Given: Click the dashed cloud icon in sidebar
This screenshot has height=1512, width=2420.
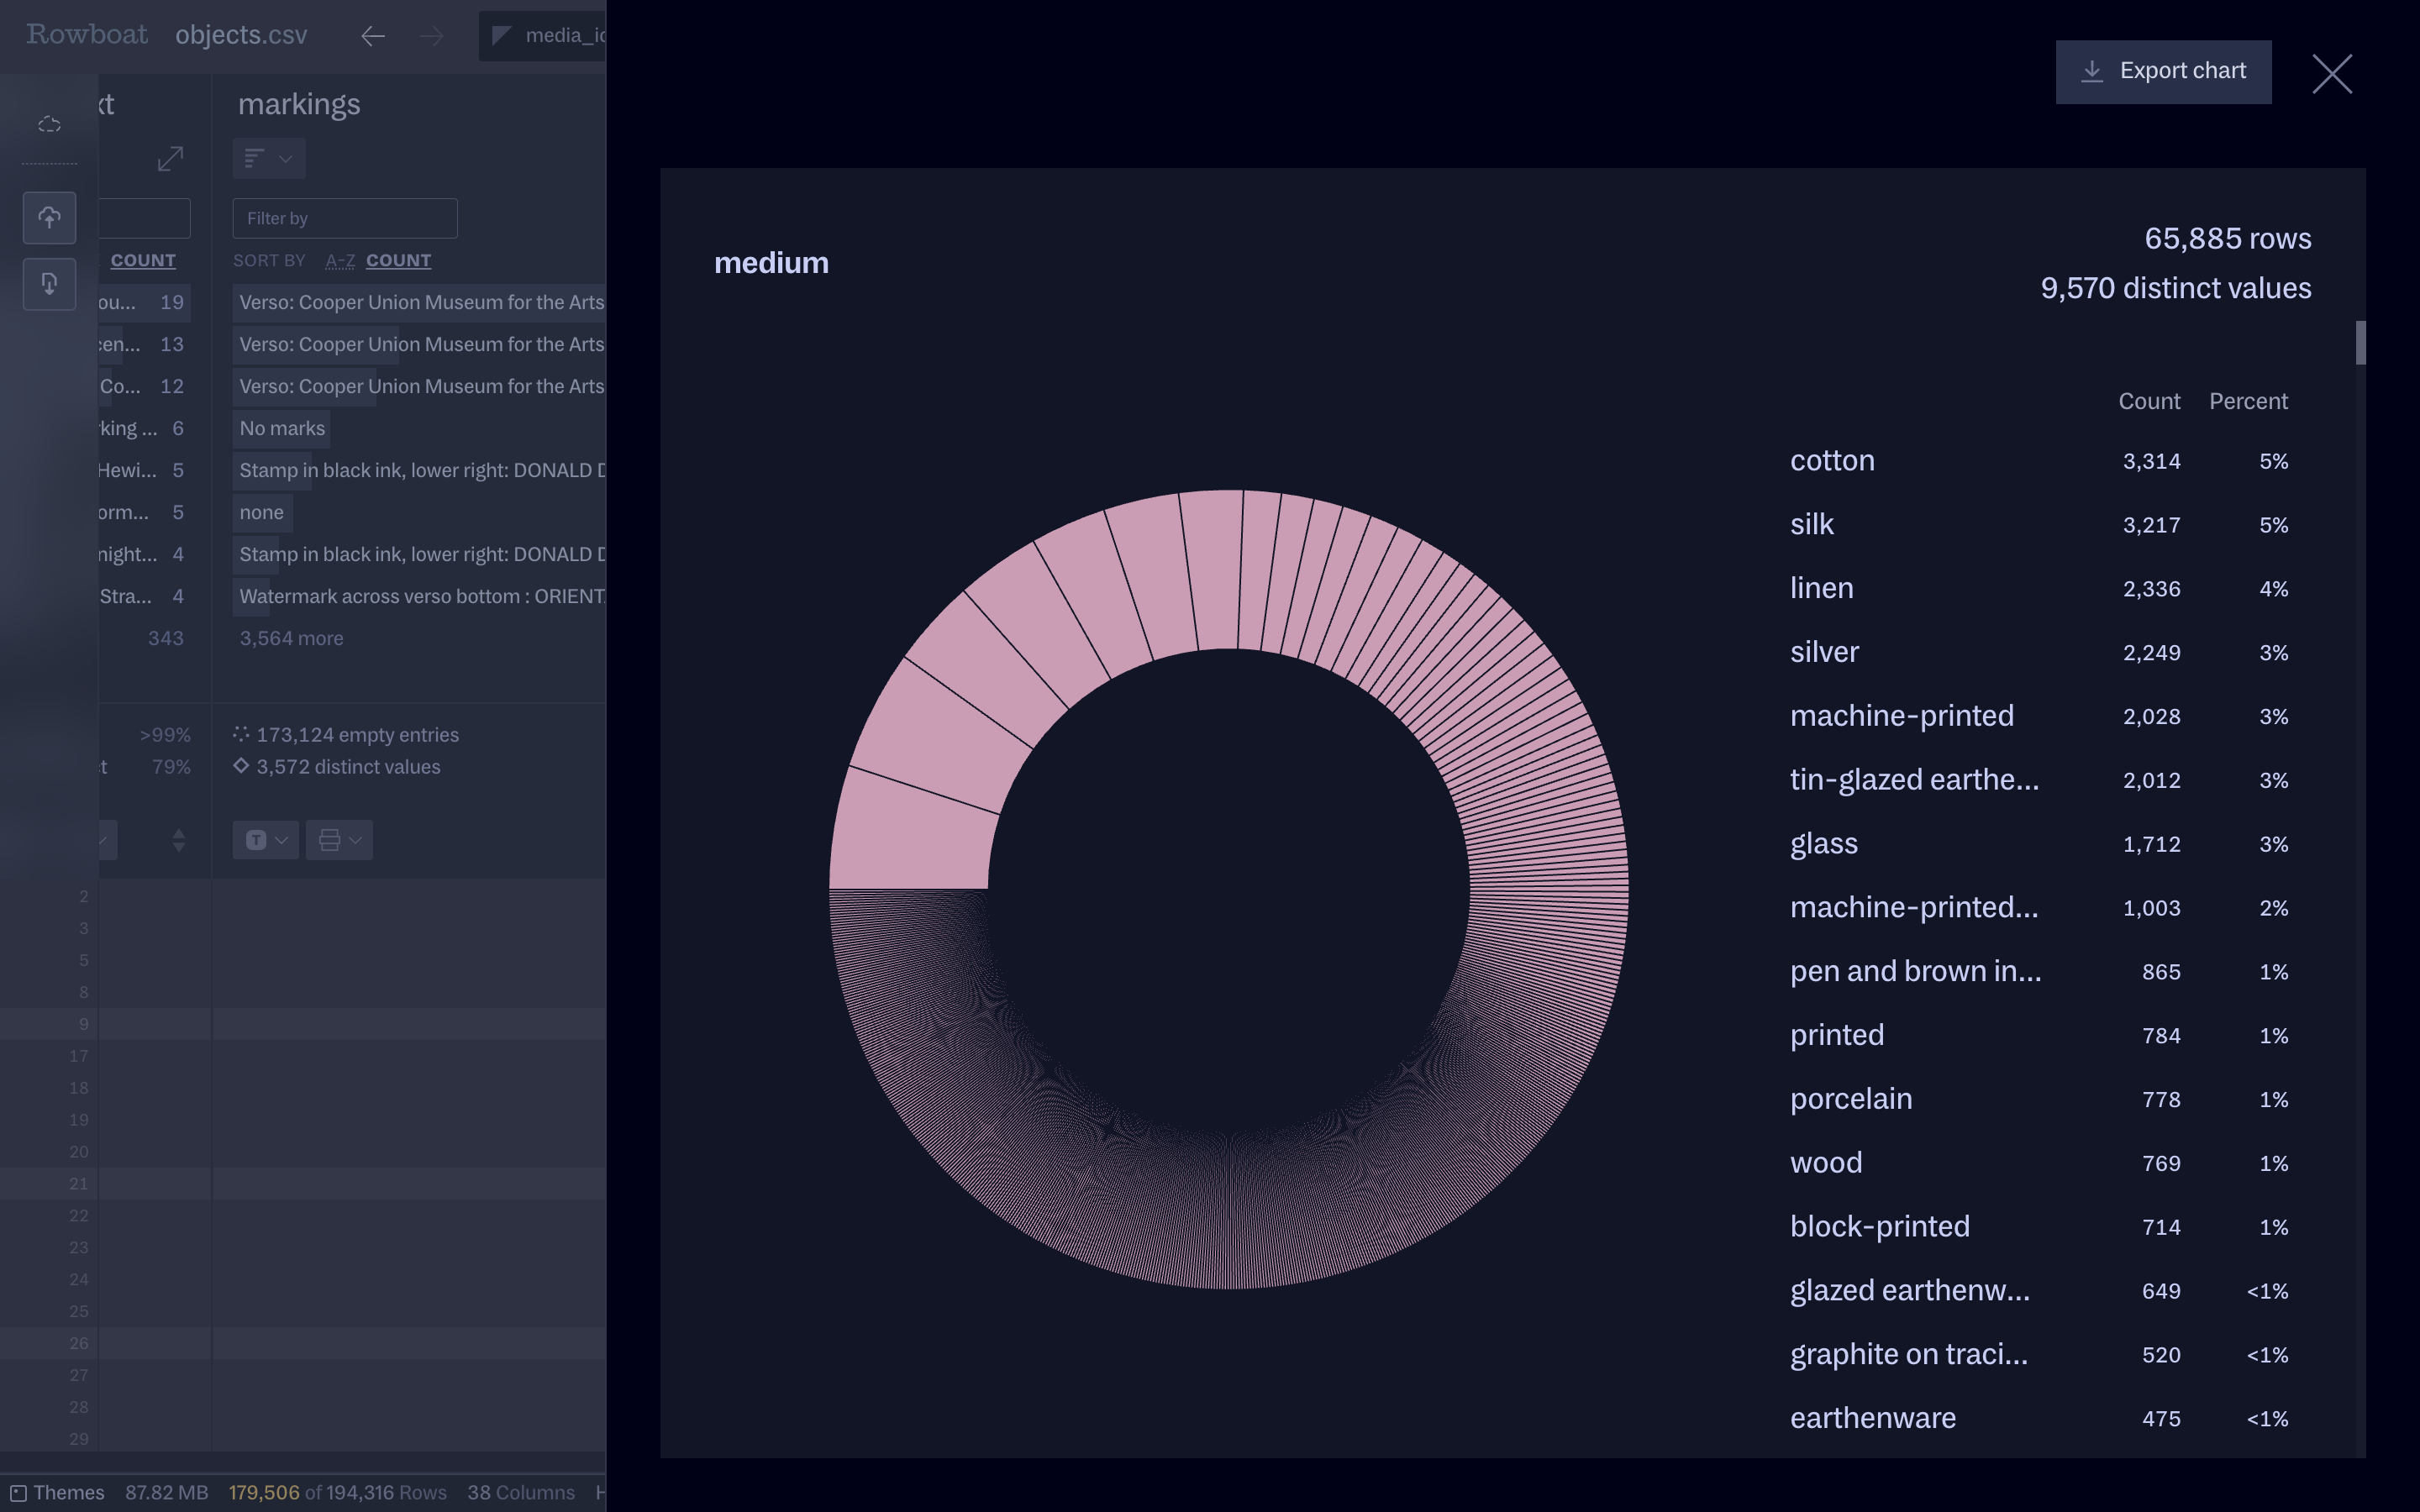Looking at the screenshot, I should tap(49, 125).
